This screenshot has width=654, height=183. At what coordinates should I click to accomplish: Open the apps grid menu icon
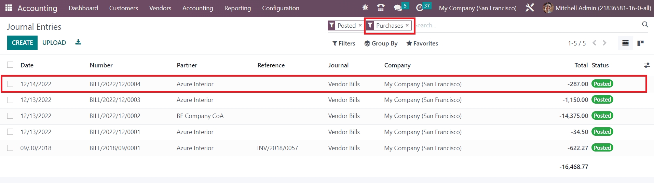point(9,8)
